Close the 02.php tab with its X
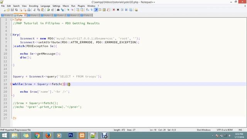247x139 pixels. [x=25, y=15]
